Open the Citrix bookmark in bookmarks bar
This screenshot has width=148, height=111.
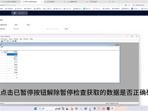pyautogui.click(x=67, y=9)
